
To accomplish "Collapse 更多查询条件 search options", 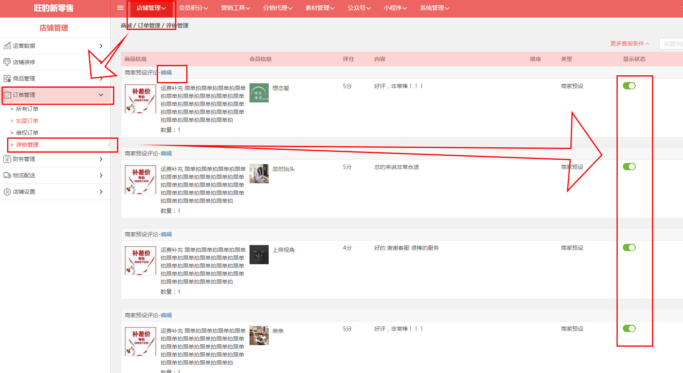I will [x=629, y=43].
